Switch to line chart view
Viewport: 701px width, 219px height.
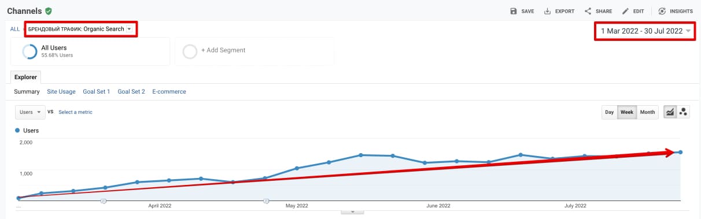[x=670, y=112]
